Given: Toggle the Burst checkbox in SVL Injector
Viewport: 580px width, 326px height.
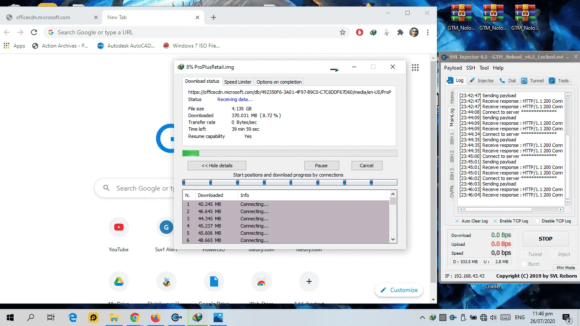Looking at the screenshot, I should click(524, 264).
